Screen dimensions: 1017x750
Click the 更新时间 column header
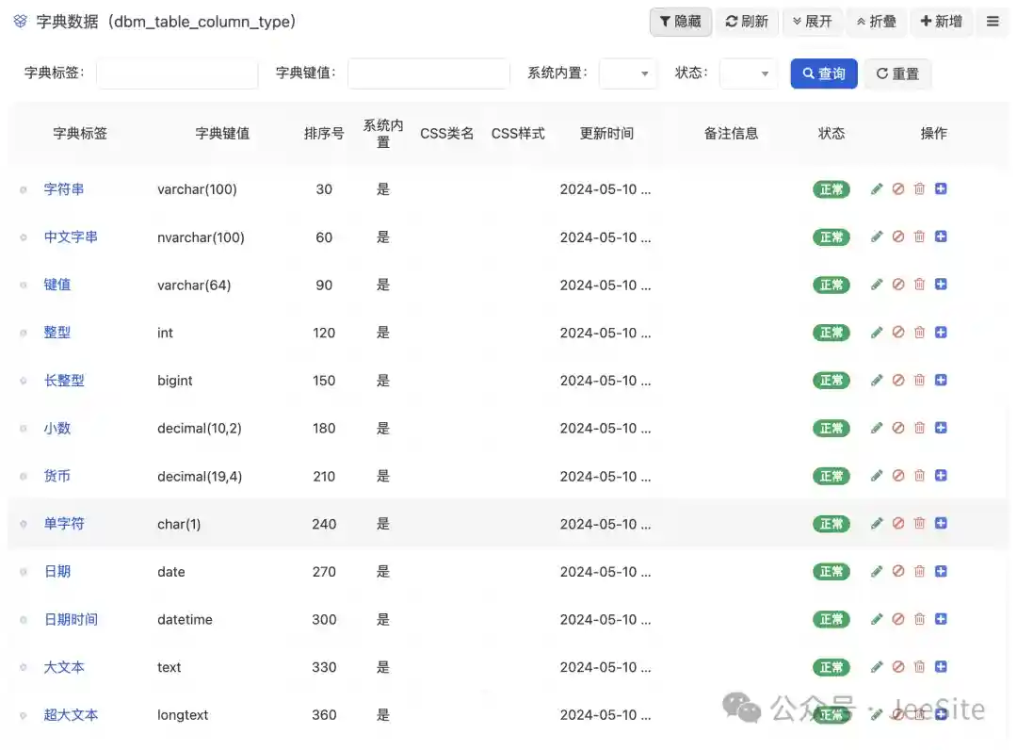(x=606, y=134)
